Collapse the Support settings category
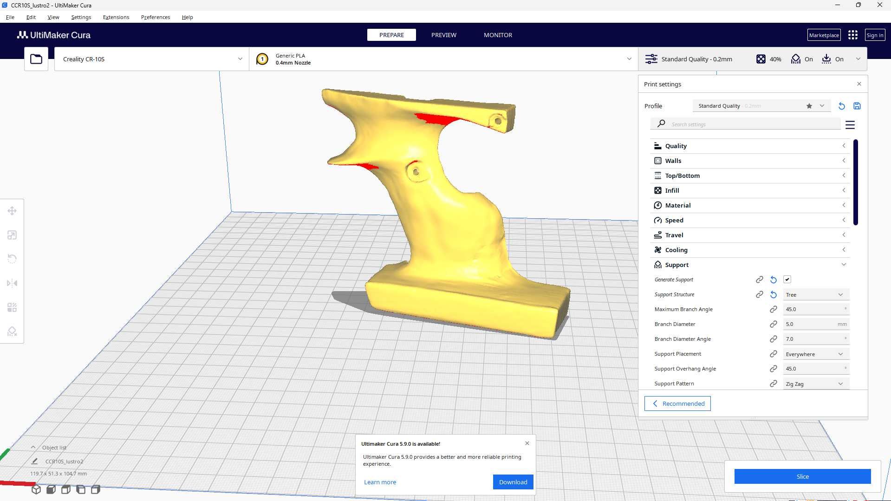This screenshot has width=891, height=501. coord(750,265)
